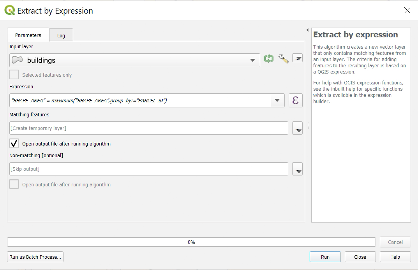Click Run as Batch Process button
Screen dimensions: 418x270
tap(35, 257)
